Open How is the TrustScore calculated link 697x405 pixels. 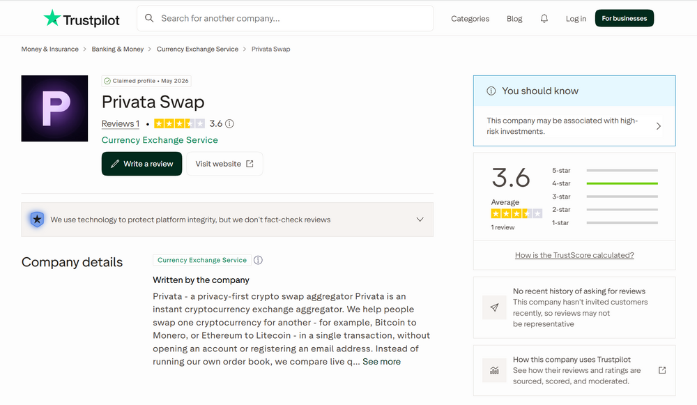(574, 255)
